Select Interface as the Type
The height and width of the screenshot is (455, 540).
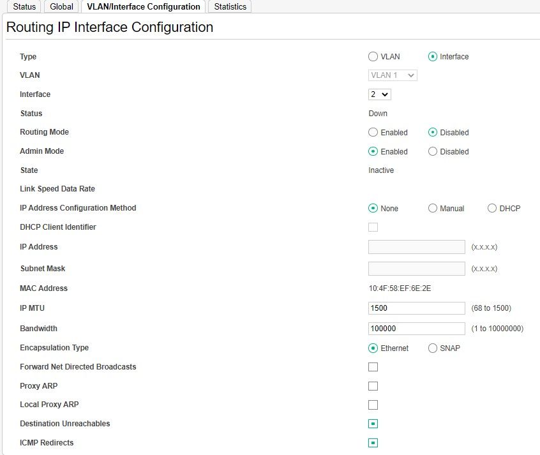[433, 57]
